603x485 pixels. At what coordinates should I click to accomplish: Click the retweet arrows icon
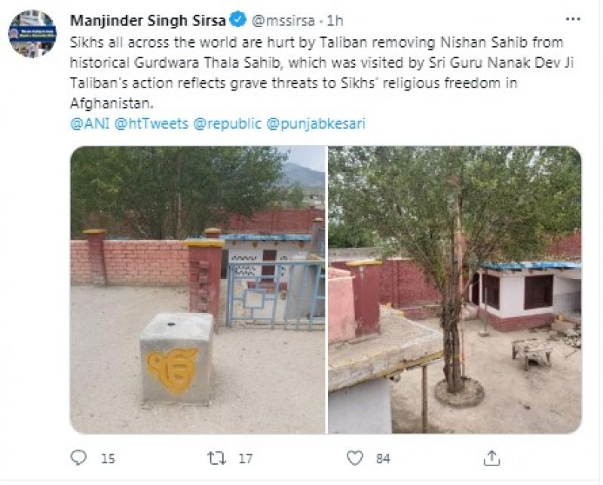(x=216, y=457)
